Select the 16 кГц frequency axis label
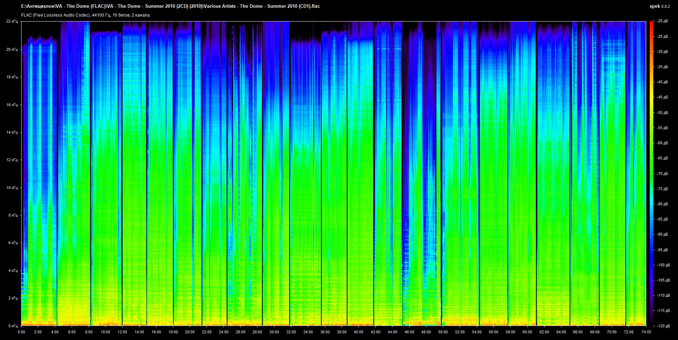678x340 pixels. [x=12, y=105]
